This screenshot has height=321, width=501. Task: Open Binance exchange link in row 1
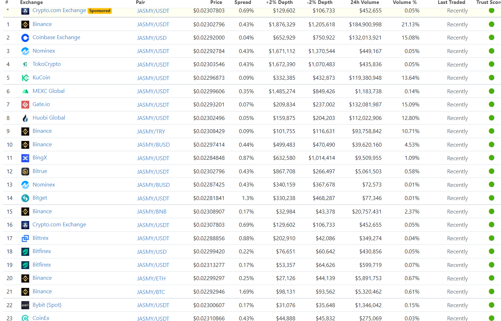coord(42,24)
